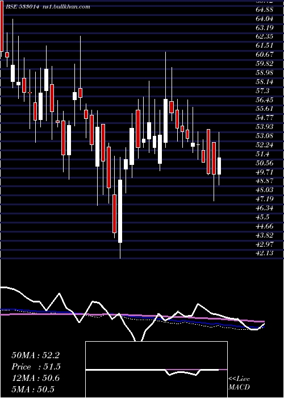The width and height of the screenshot is (284, 398).
Task: Select the 42.13 price axis label
Action: [265, 254]
